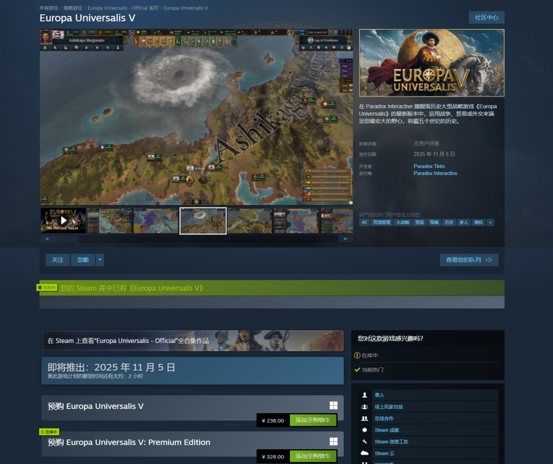Screen dimensions: 553x464
Task: Play the pre-purchase trailer thumbnail
Action: [63, 220]
